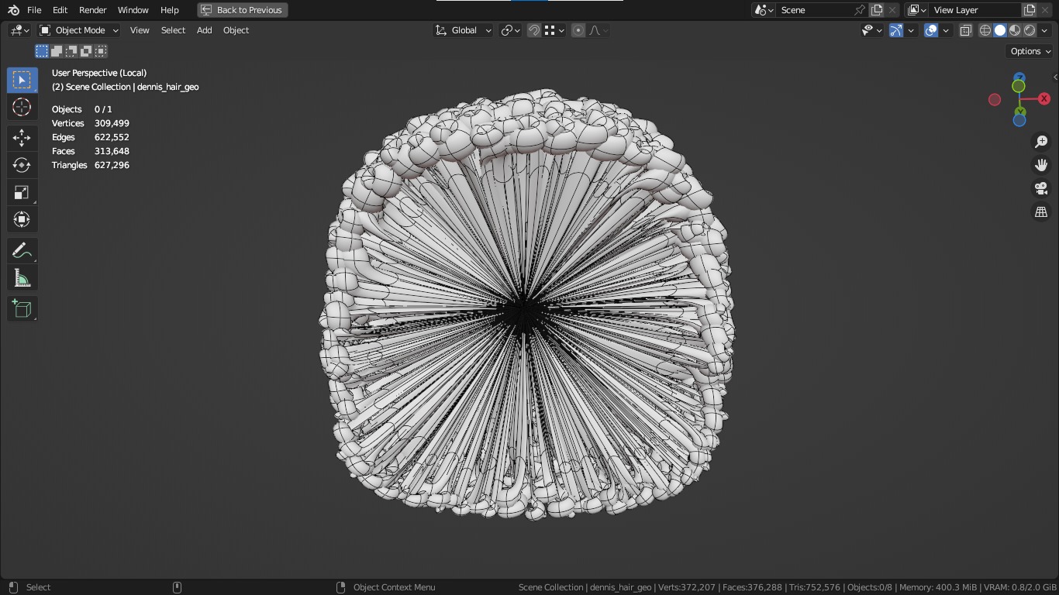Snap view to the X axis on the gizmo

[1044, 99]
